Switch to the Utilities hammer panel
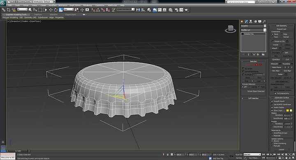Screen dimensions: 296x160 pos(264,21)
